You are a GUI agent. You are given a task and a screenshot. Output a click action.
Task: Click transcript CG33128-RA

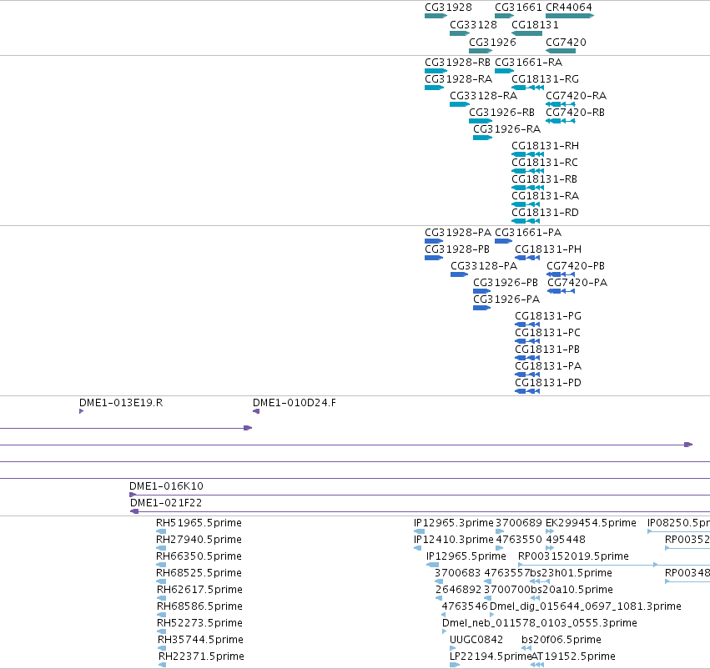pyautogui.click(x=460, y=104)
